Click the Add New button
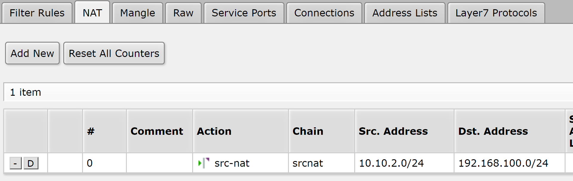Viewport: 573px width, 181px height. pyautogui.click(x=32, y=53)
